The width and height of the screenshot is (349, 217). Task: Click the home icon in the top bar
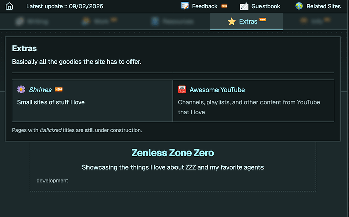click(9, 6)
